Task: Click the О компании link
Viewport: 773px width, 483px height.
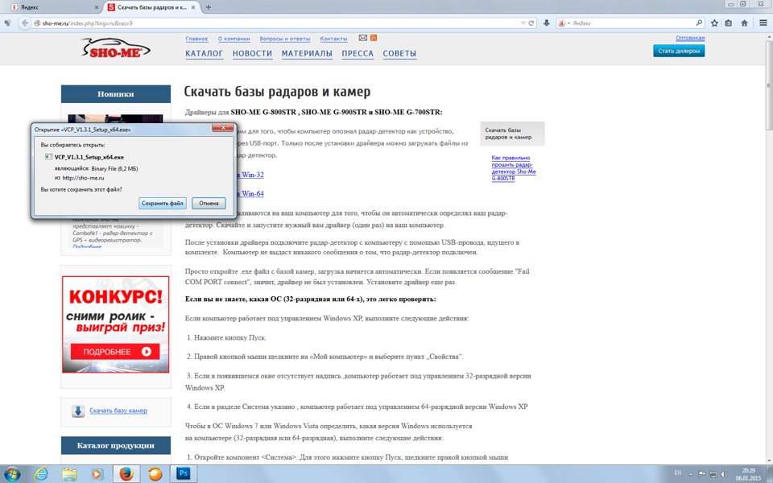Action: (234, 39)
